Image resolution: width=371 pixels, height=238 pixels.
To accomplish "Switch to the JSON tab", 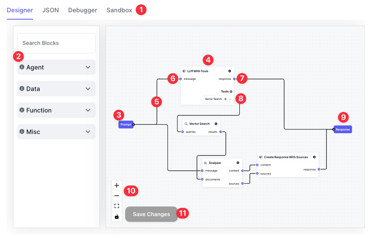I will pos(51,10).
